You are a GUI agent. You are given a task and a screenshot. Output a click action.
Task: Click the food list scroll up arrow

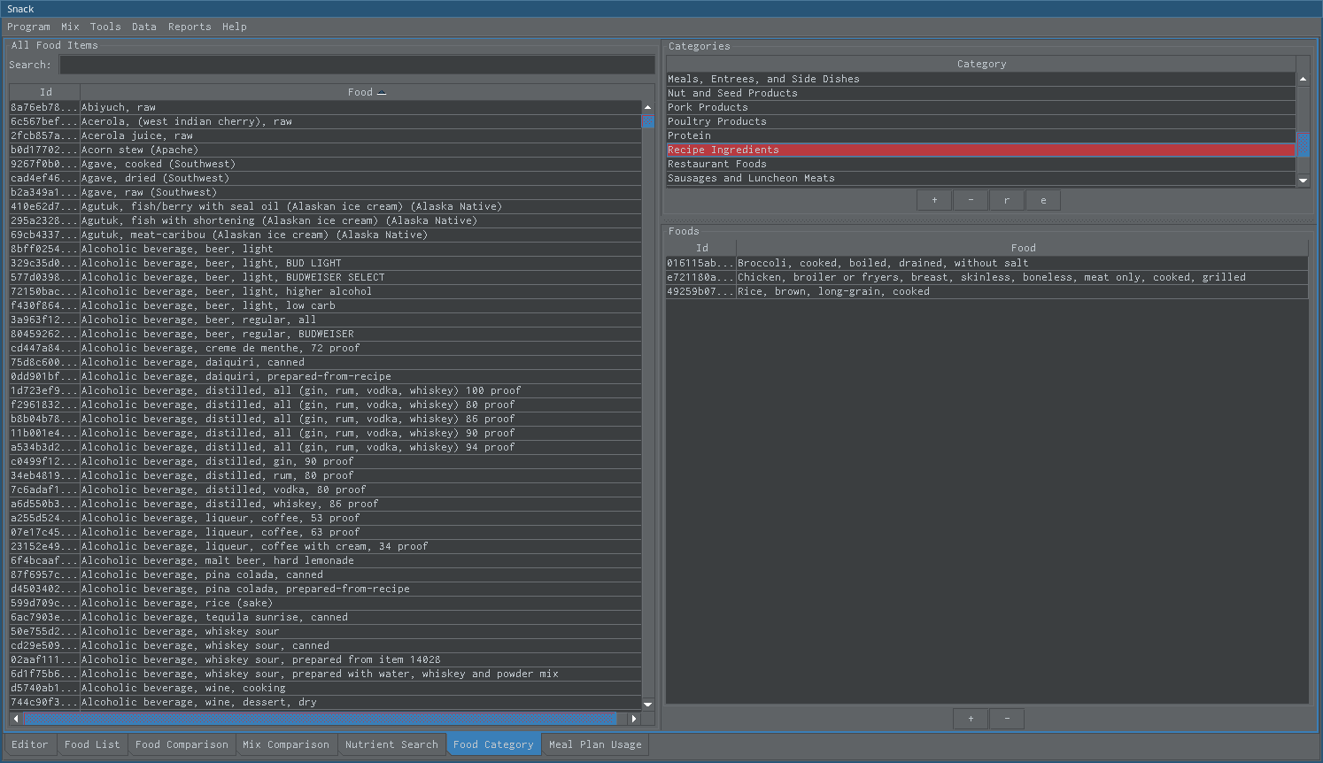click(648, 106)
